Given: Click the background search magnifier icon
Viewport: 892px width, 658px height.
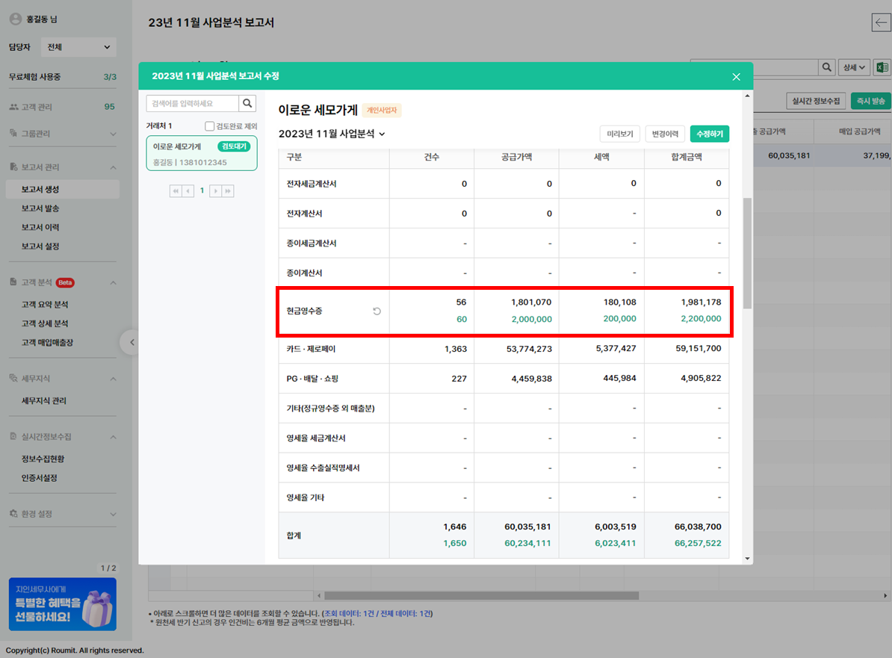Looking at the screenshot, I should tap(827, 67).
